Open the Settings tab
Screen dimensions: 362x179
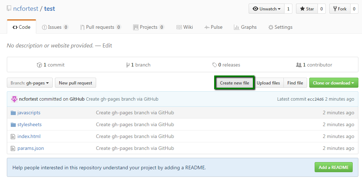(x=280, y=27)
